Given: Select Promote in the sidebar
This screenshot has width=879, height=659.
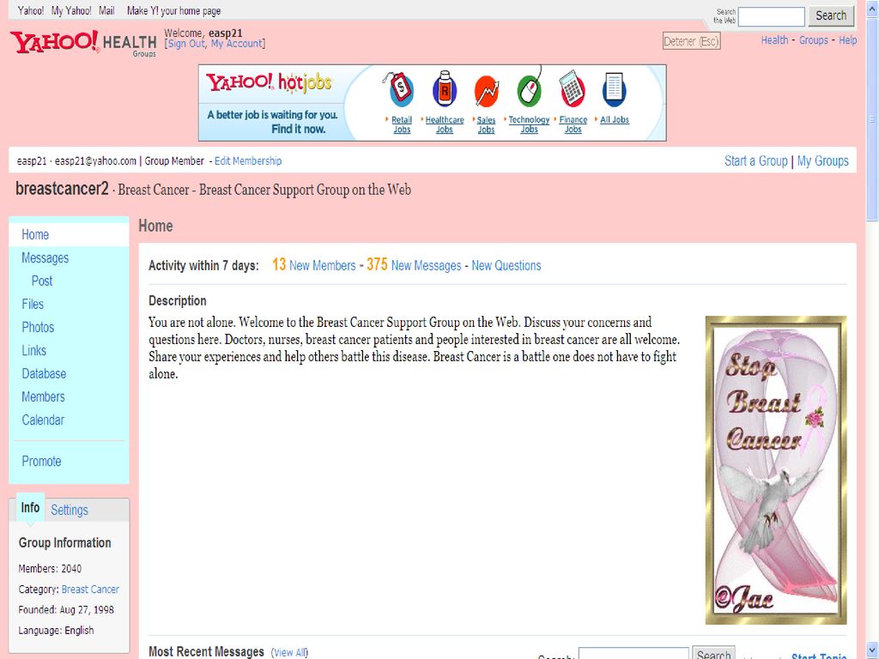Looking at the screenshot, I should pos(41,461).
